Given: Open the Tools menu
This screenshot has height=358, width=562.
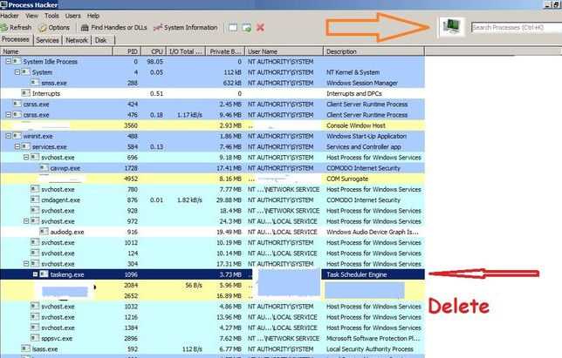Looking at the screenshot, I should click(x=51, y=16).
